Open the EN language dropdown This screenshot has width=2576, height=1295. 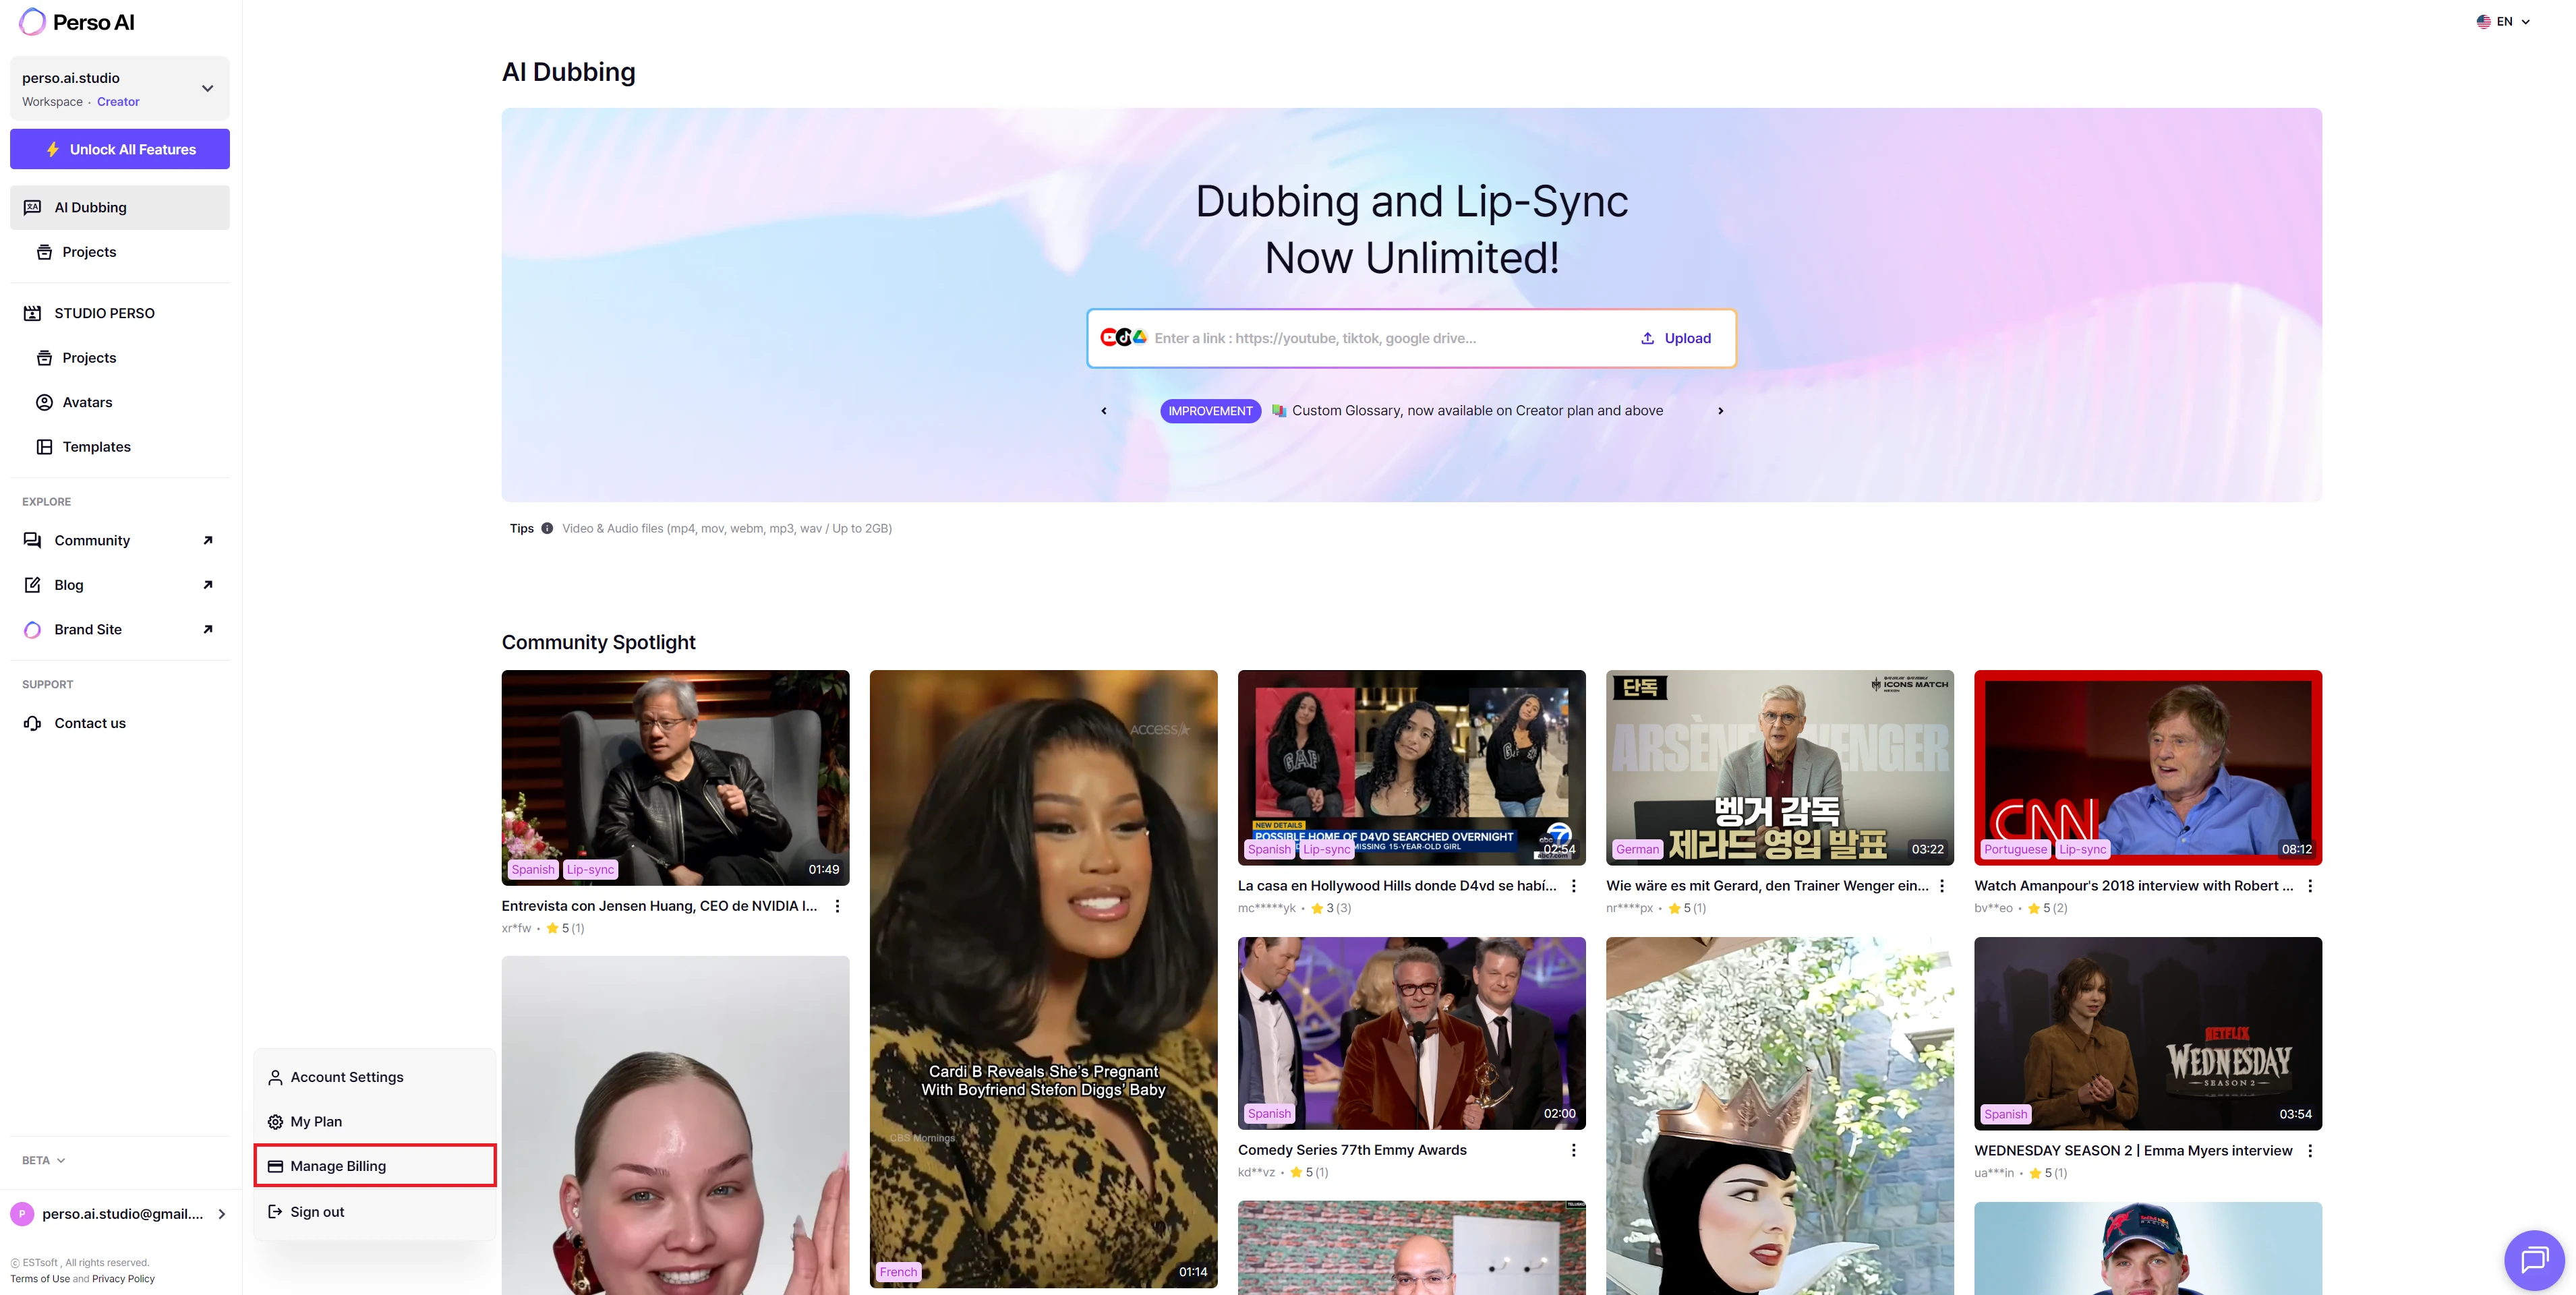coord(2503,21)
